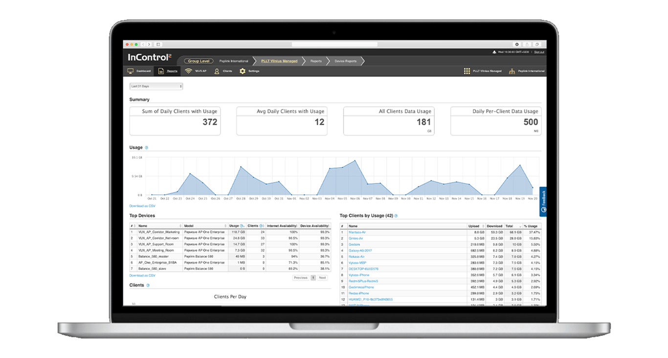668x358 pixels.
Task: Open the blue Feedback side tab
Action: (543, 201)
